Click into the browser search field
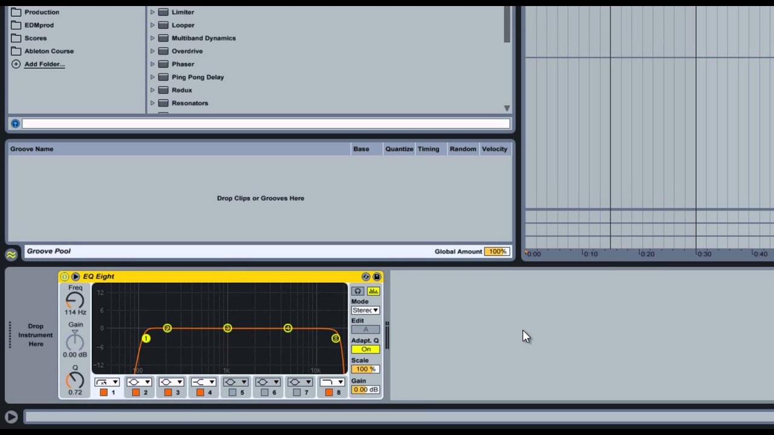Screen dimensions: 774x435 point(266,124)
